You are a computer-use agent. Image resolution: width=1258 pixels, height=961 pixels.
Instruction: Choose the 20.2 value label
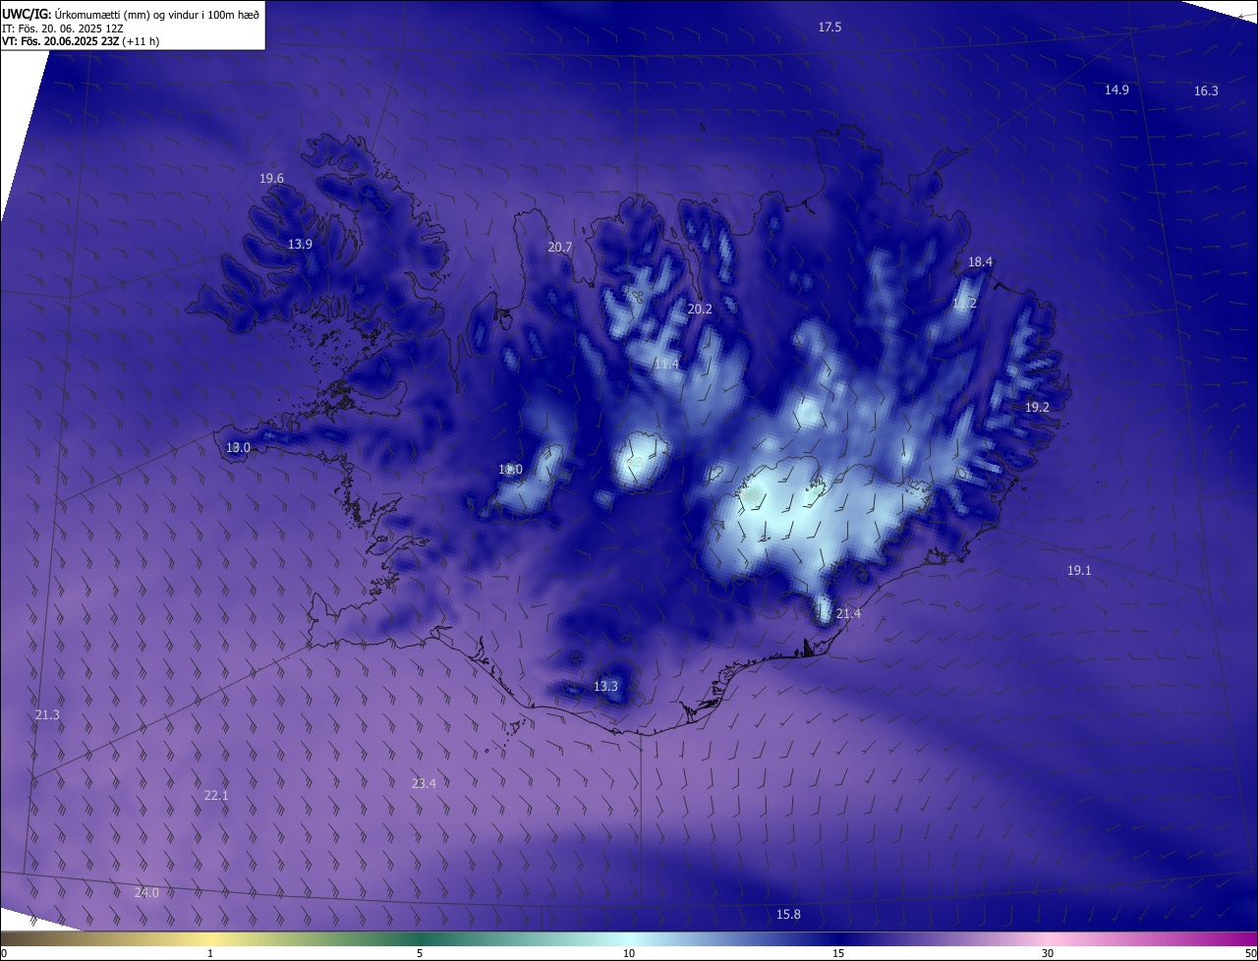pos(699,309)
